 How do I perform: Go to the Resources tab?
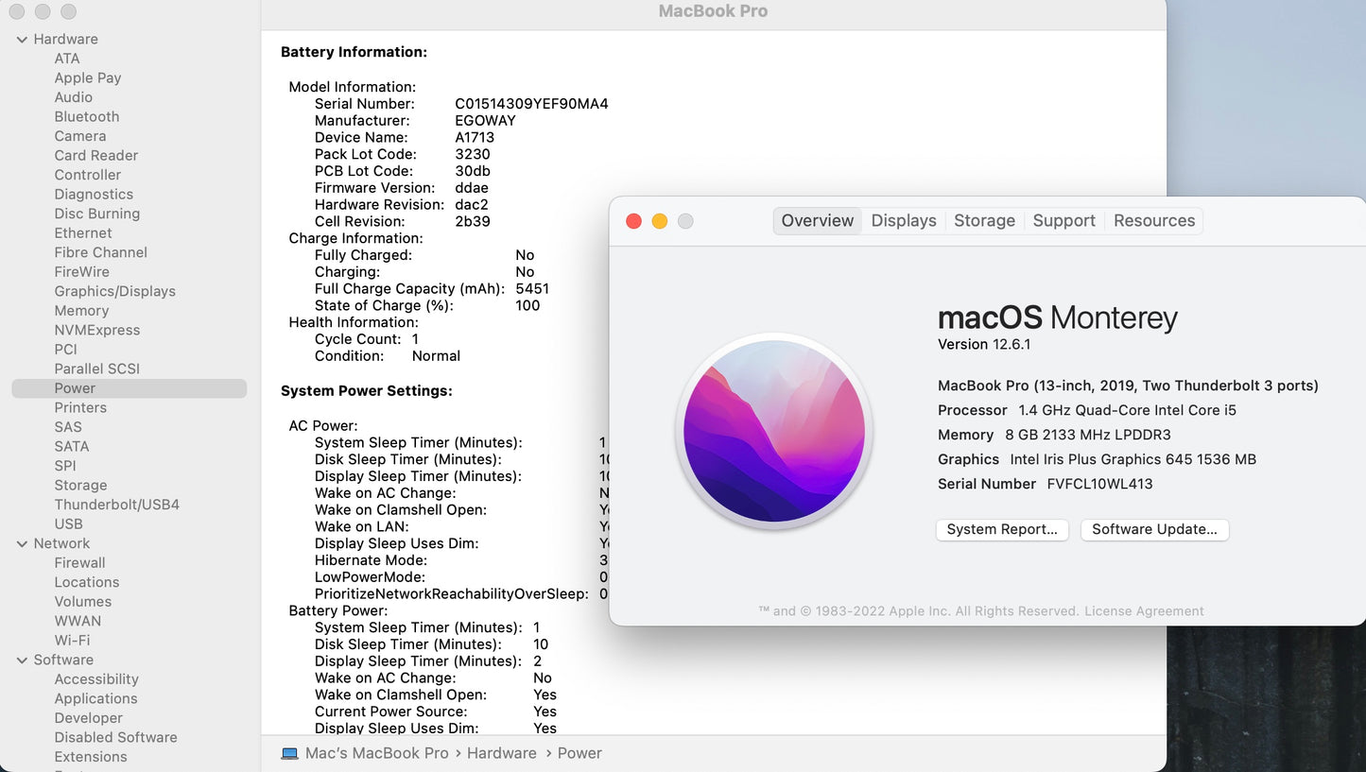1153,221
